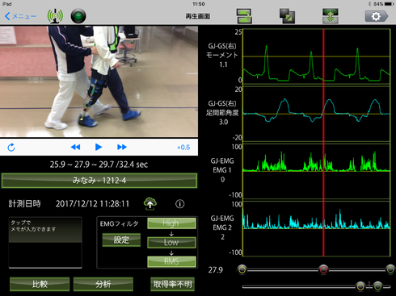Tap the GJ-GS(右) 足関節角度 graph
Image resolution: width=396 pixels, height=296 pixels.
(x=317, y=114)
